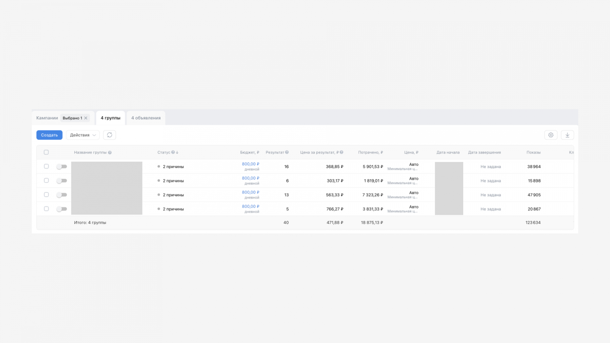Edit 800,00 ₽ budget in second row

click(250, 178)
